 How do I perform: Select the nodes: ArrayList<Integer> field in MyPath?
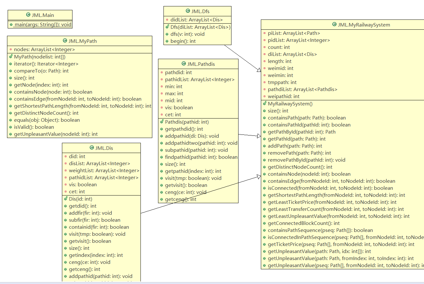pyautogui.click(x=44, y=50)
